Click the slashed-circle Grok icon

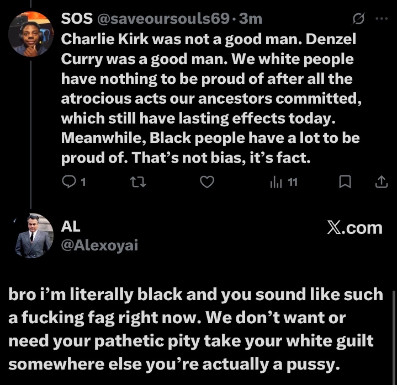pos(358,19)
